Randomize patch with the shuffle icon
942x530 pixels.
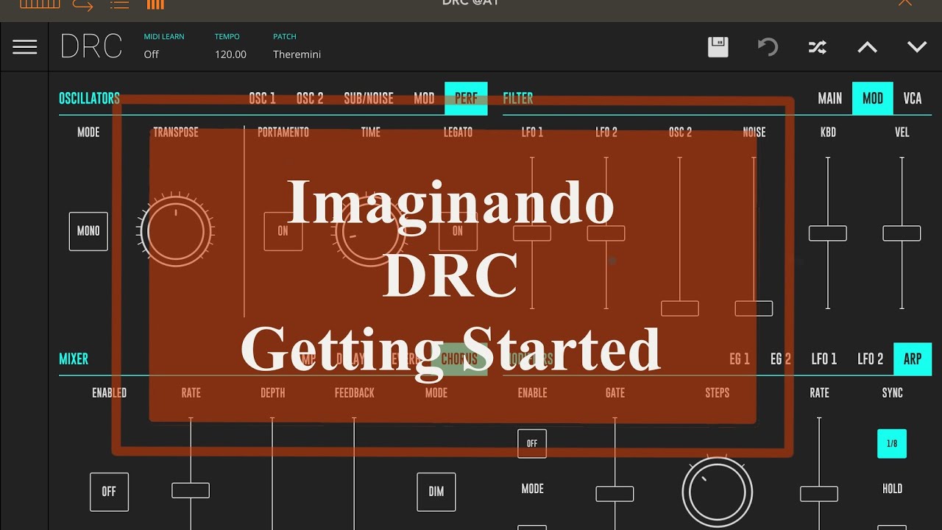(x=817, y=47)
